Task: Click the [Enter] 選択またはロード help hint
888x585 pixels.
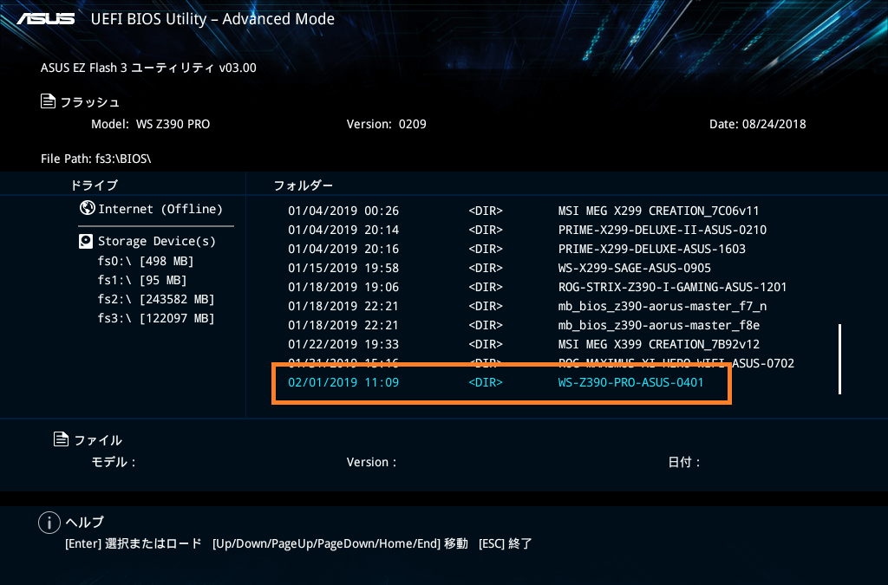Action: tap(134, 543)
